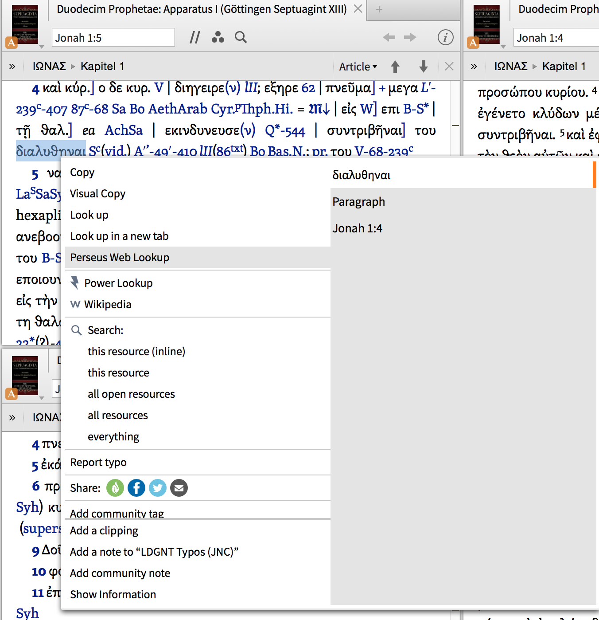
Task: Click the parallel resources icon
Action: 194,38
